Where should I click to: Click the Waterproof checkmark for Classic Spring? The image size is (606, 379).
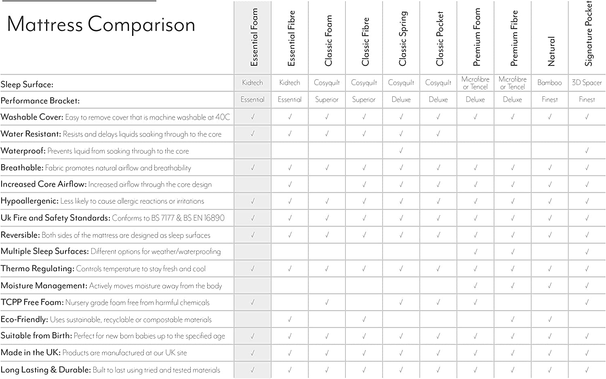(401, 150)
